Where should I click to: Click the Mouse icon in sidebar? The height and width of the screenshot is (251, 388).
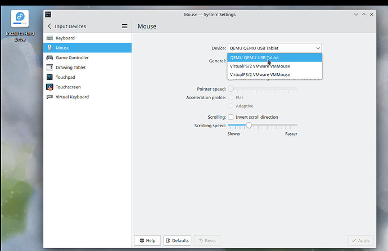tap(49, 48)
